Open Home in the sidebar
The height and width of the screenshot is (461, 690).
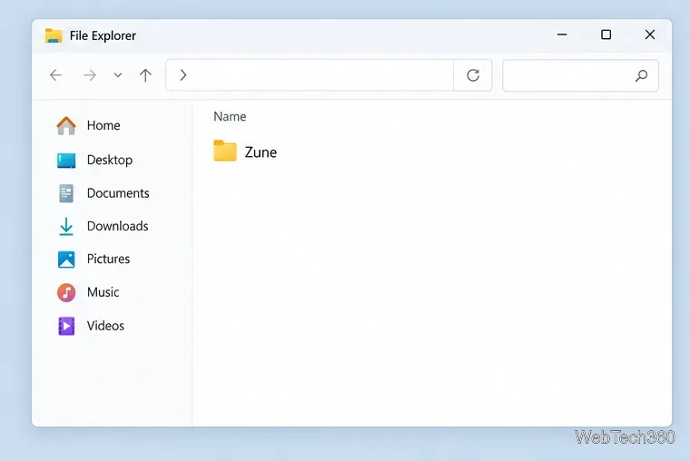coord(103,125)
